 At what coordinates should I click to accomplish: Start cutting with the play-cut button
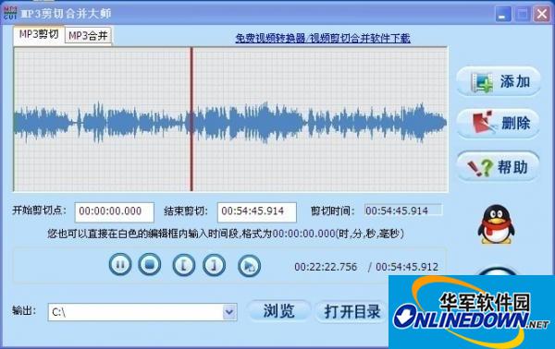pos(249,266)
